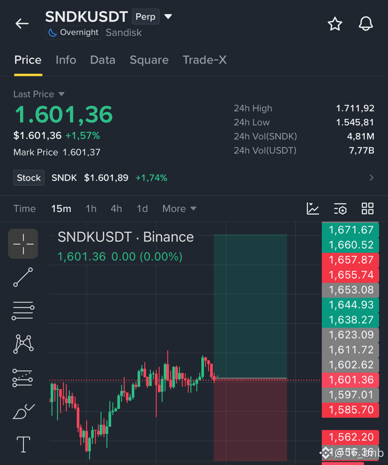Image resolution: width=388 pixels, height=465 pixels.
Task: Click the 1,671.67 price axis label
Action: pyautogui.click(x=351, y=230)
